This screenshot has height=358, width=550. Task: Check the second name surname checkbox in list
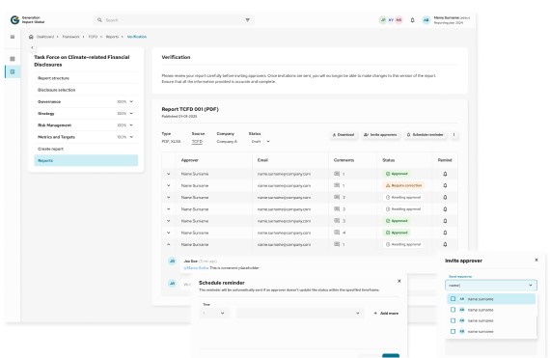coord(453,310)
